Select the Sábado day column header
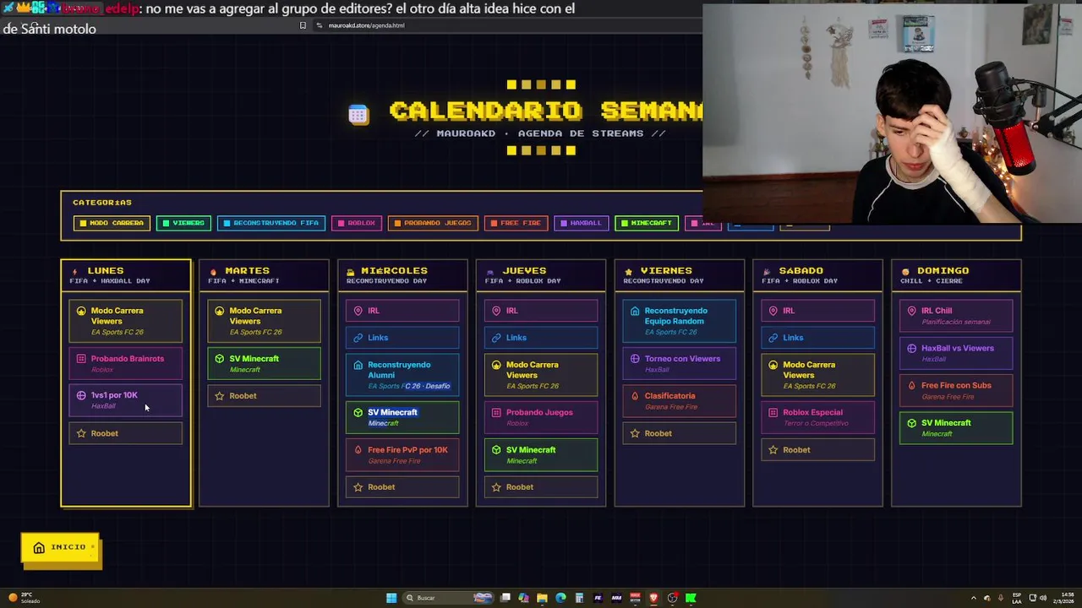 pos(817,274)
